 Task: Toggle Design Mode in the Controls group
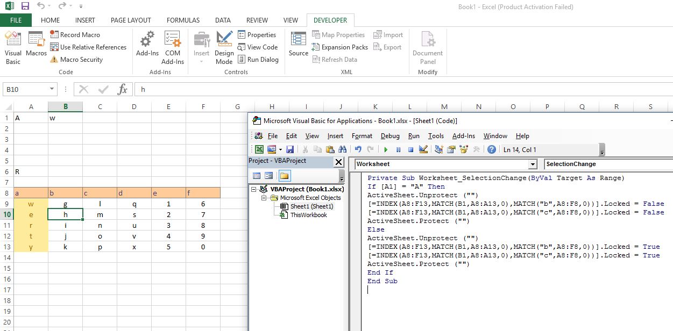click(x=224, y=47)
